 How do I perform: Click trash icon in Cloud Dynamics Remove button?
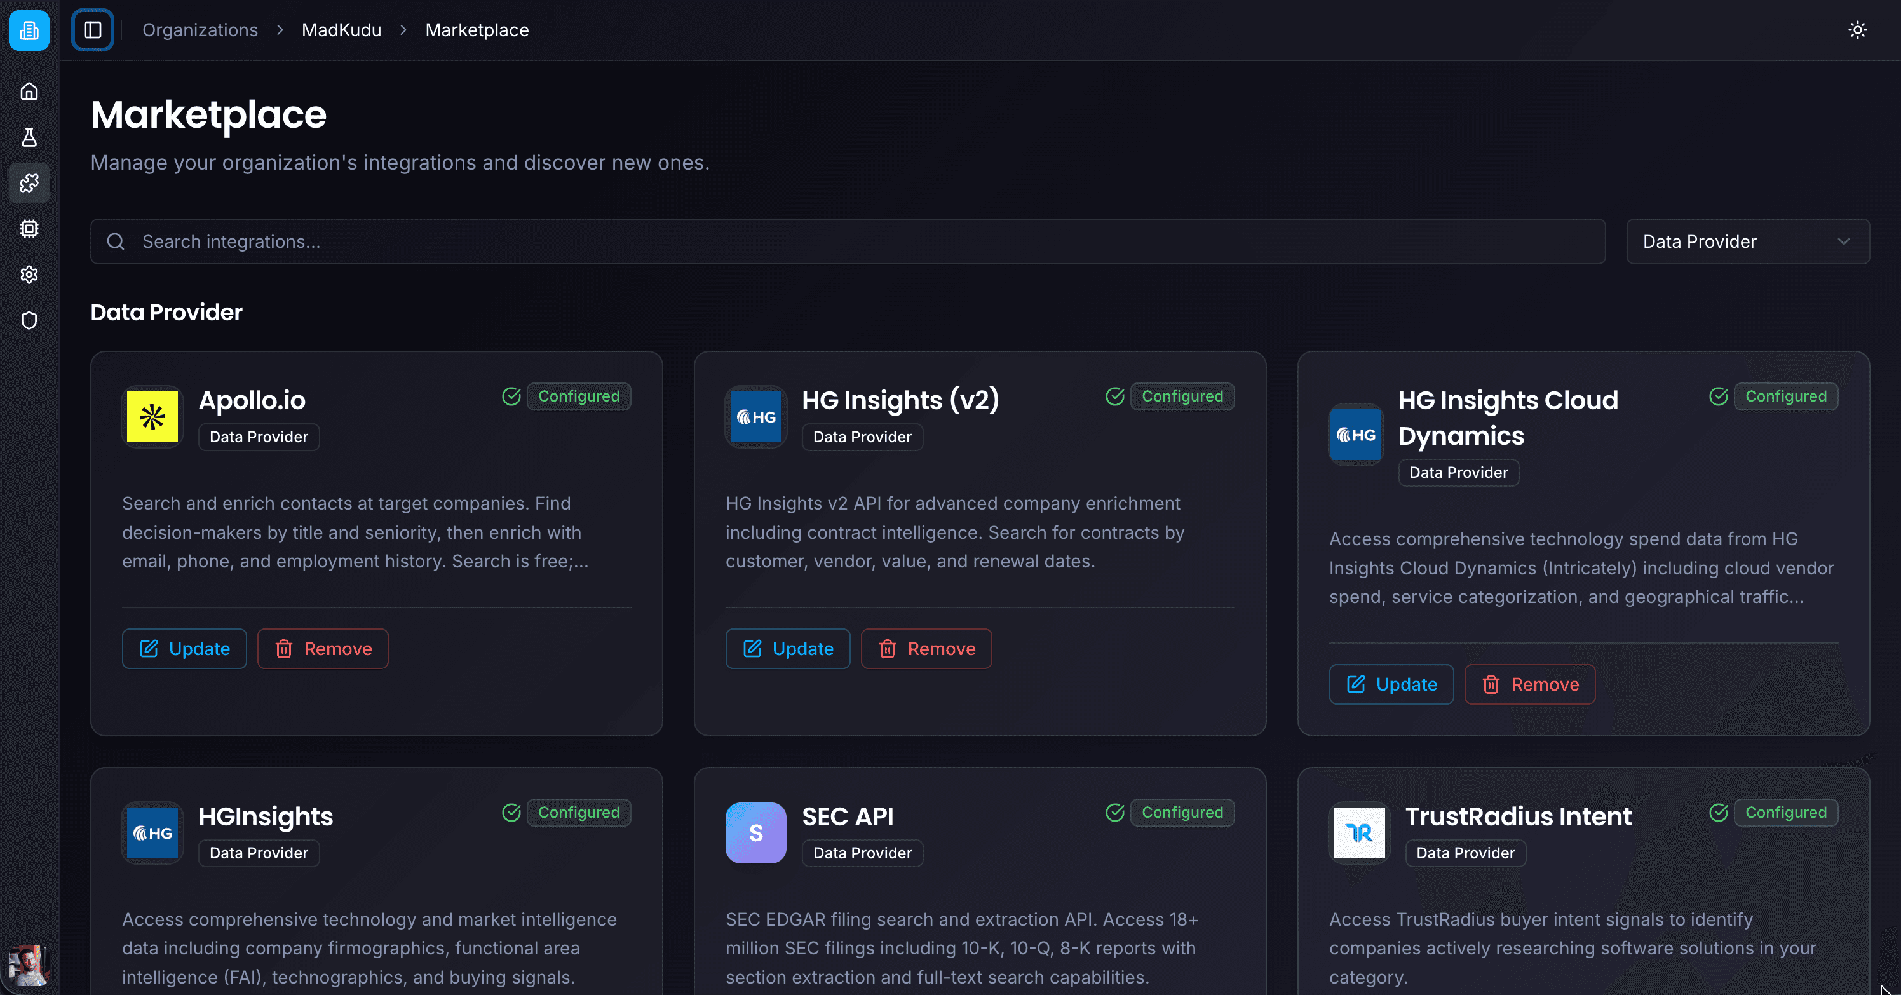[x=1491, y=684]
